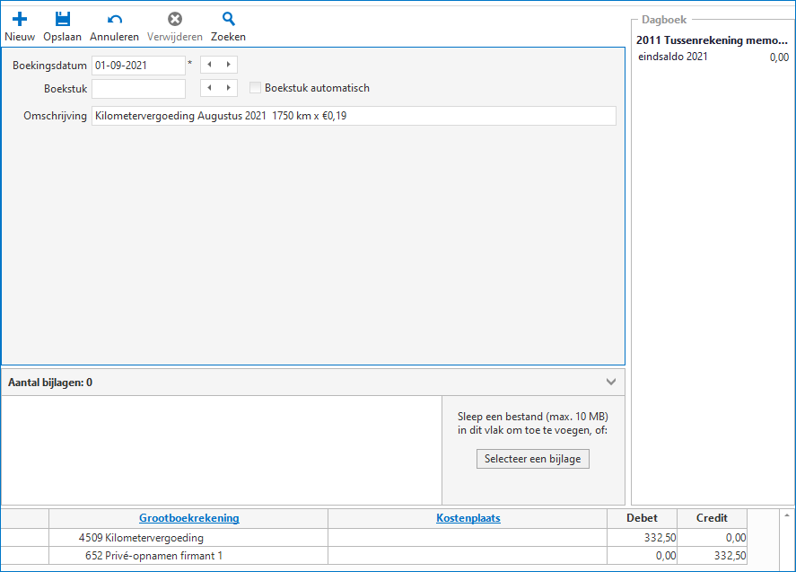Save entry with Opslaan disk icon
796x572 pixels.
click(x=62, y=20)
